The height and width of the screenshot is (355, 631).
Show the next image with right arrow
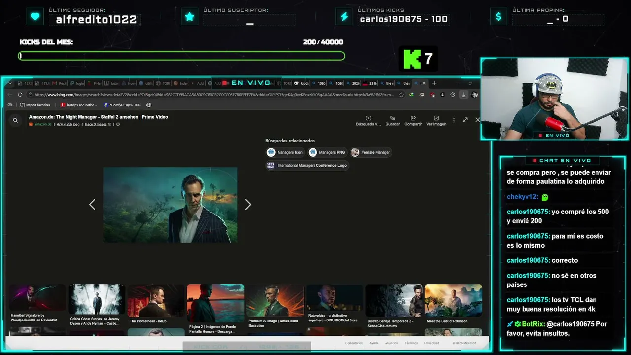coord(248,205)
